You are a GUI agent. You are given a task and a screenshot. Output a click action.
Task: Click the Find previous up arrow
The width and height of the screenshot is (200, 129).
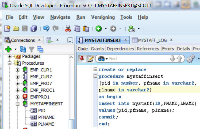[x=179, y=59]
